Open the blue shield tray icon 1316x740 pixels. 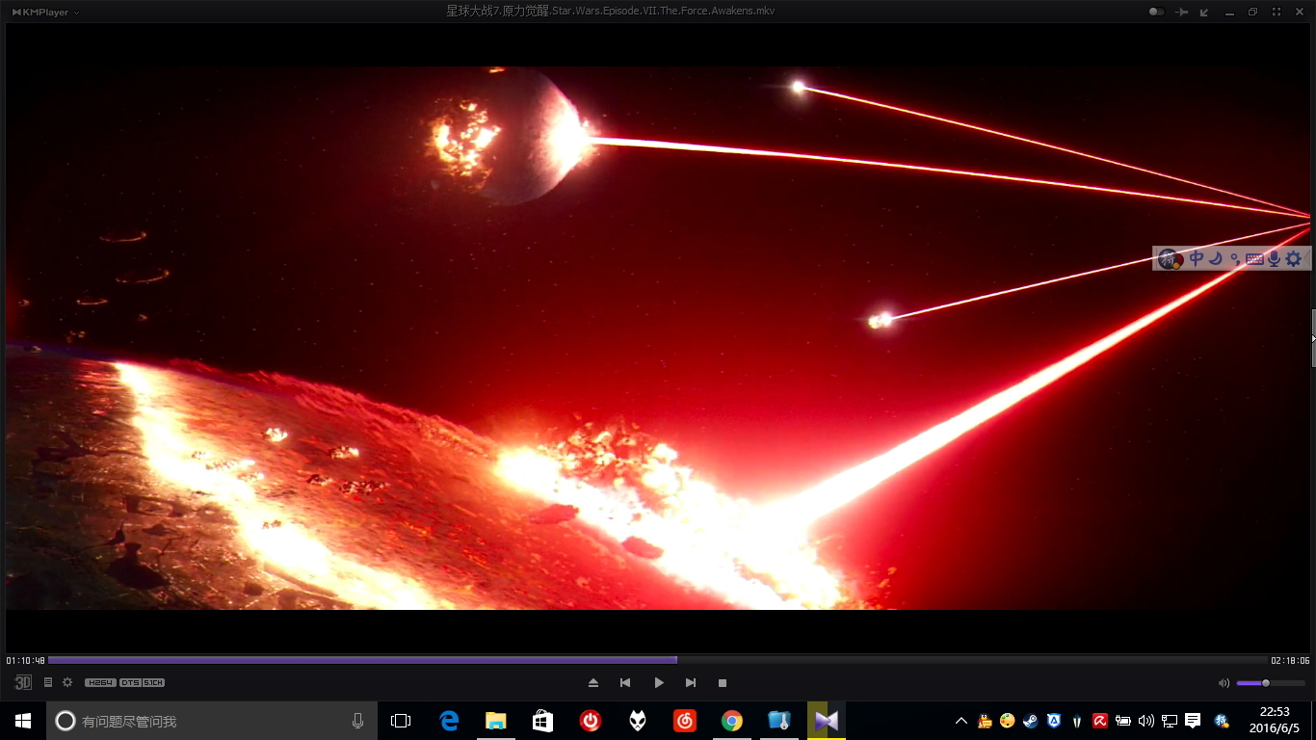coord(1054,721)
